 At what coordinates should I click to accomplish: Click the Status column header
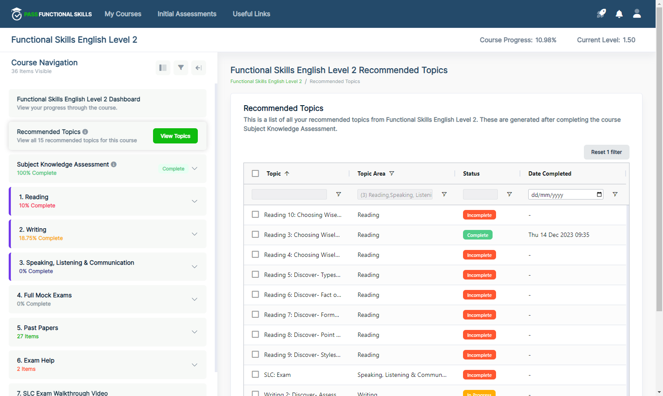[471, 173]
